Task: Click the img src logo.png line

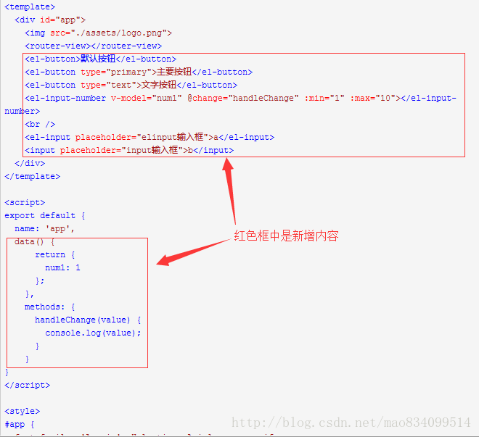Action: coord(99,33)
